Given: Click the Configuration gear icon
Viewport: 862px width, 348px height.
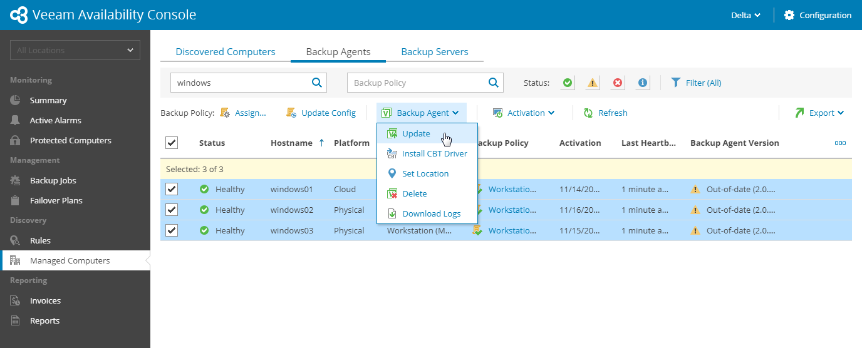Looking at the screenshot, I should pos(789,15).
